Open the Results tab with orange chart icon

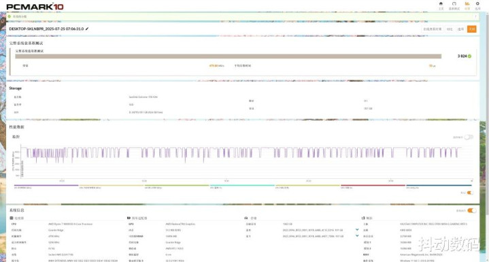467,5
